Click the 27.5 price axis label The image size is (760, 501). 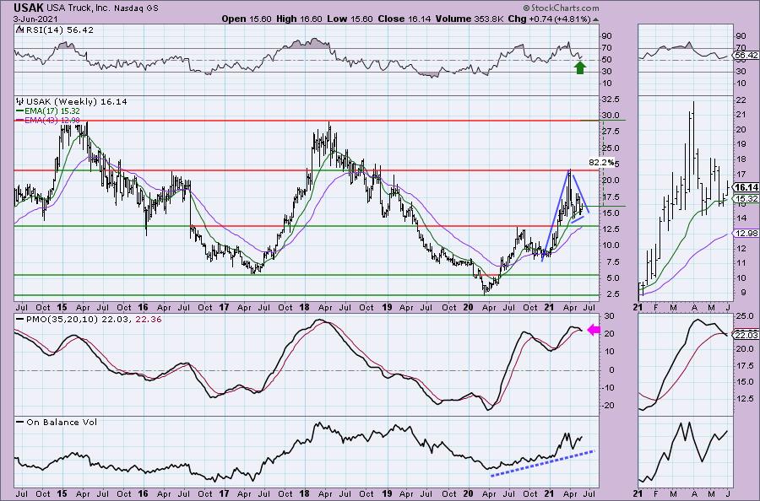(611, 132)
